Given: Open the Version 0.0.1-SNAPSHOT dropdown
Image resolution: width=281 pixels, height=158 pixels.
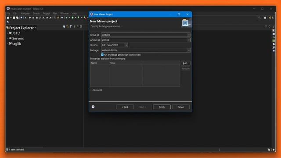Looking at the screenshot, I should (126, 45).
